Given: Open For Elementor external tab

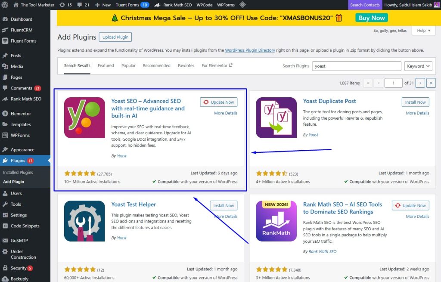Looking at the screenshot, I should [x=217, y=65].
